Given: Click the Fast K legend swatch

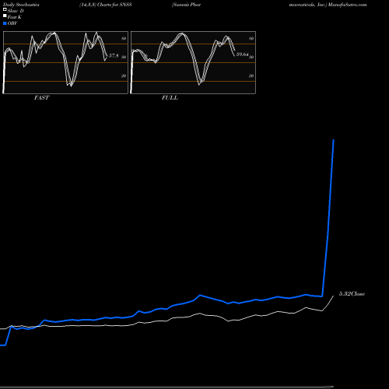Looking at the screenshot, I should (5, 16).
